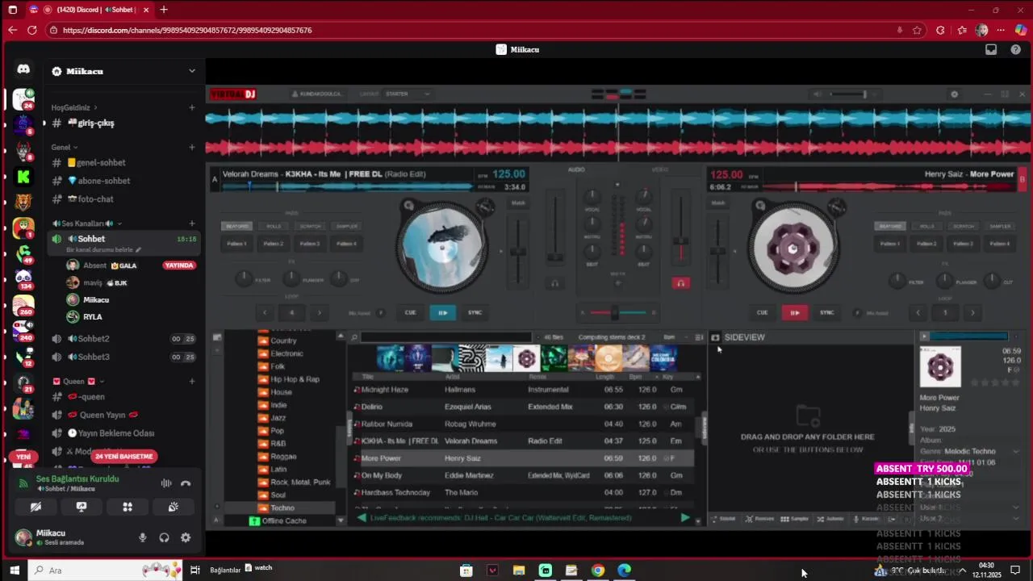
Task: Select the Ratibor Numida track
Action: click(525, 424)
